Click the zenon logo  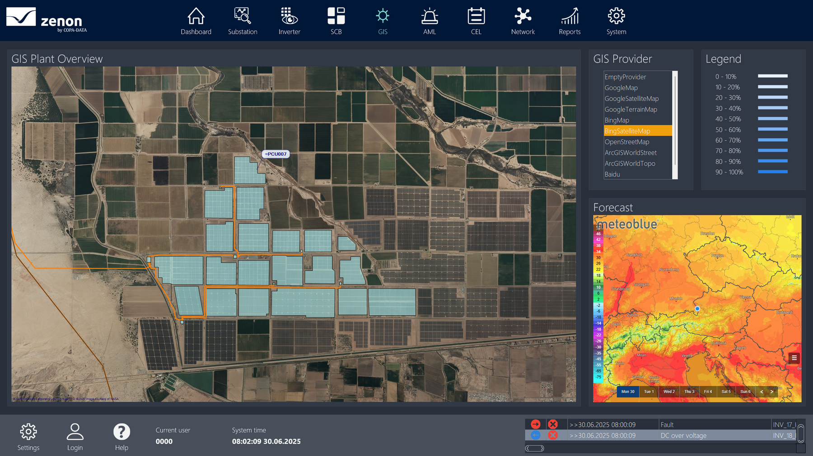(x=47, y=20)
